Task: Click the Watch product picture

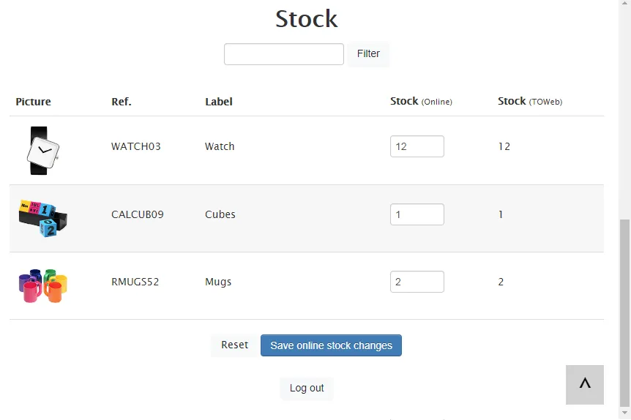Action: click(42, 151)
